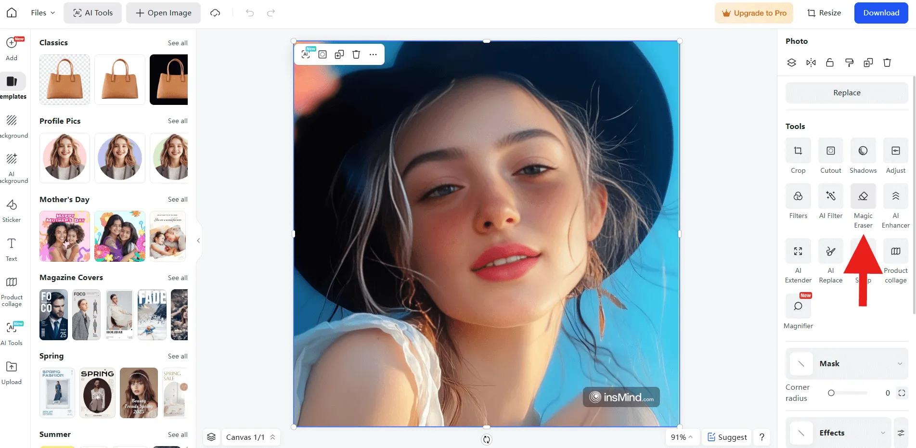Select the Beauty Trends Spring template
Viewport: 916px width, 448px height.
pyautogui.click(x=139, y=393)
